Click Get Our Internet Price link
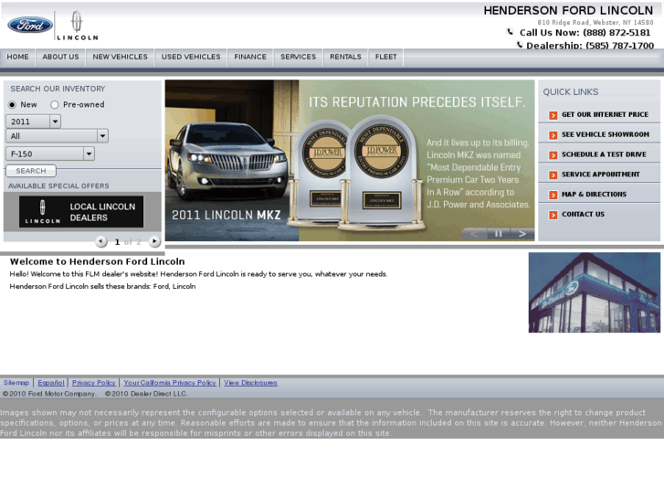Screen dimensions: 664x498 (605, 114)
